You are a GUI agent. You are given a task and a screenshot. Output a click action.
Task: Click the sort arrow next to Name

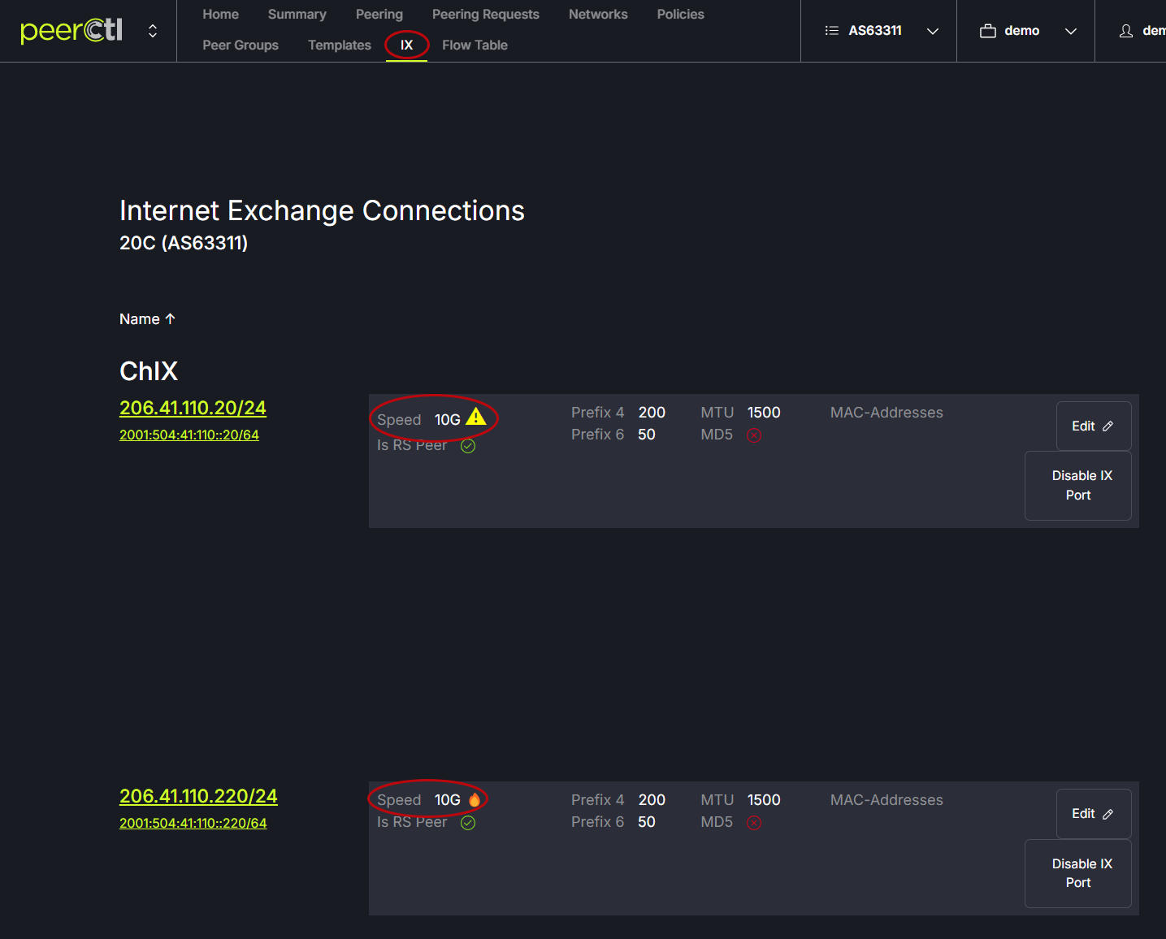pyautogui.click(x=170, y=319)
